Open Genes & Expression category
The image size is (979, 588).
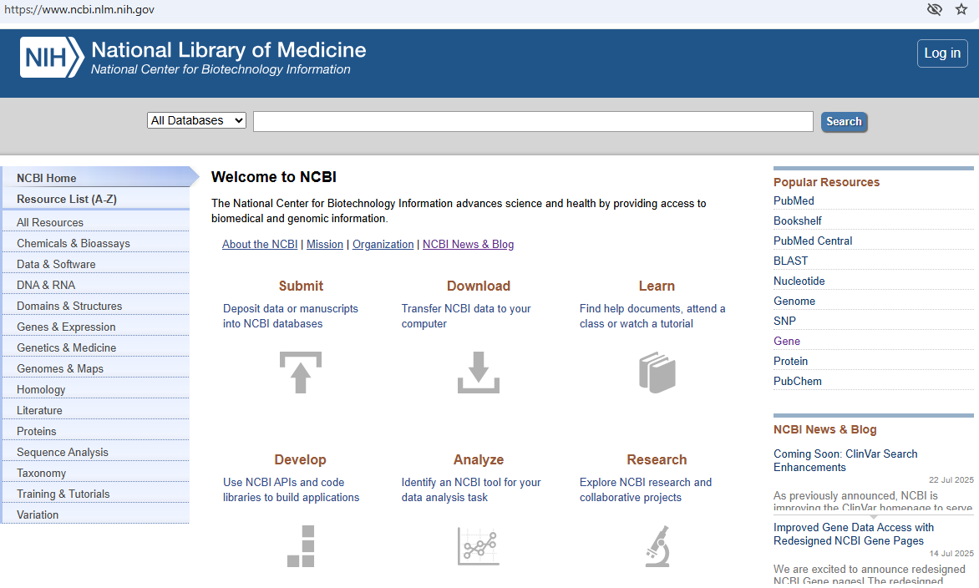click(x=96, y=327)
